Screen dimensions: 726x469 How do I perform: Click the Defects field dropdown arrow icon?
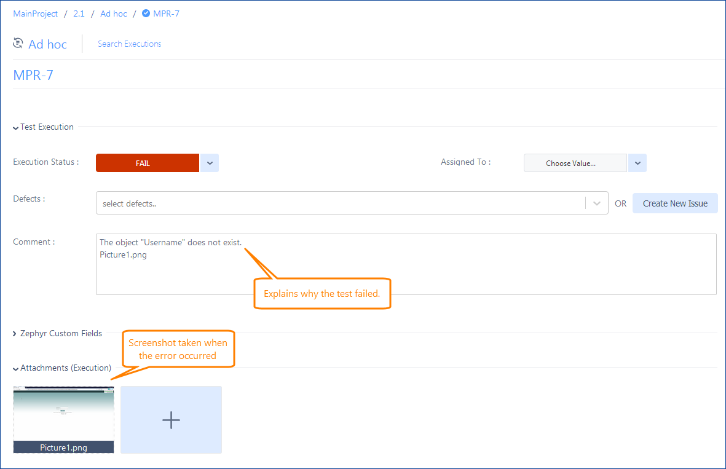pos(596,203)
